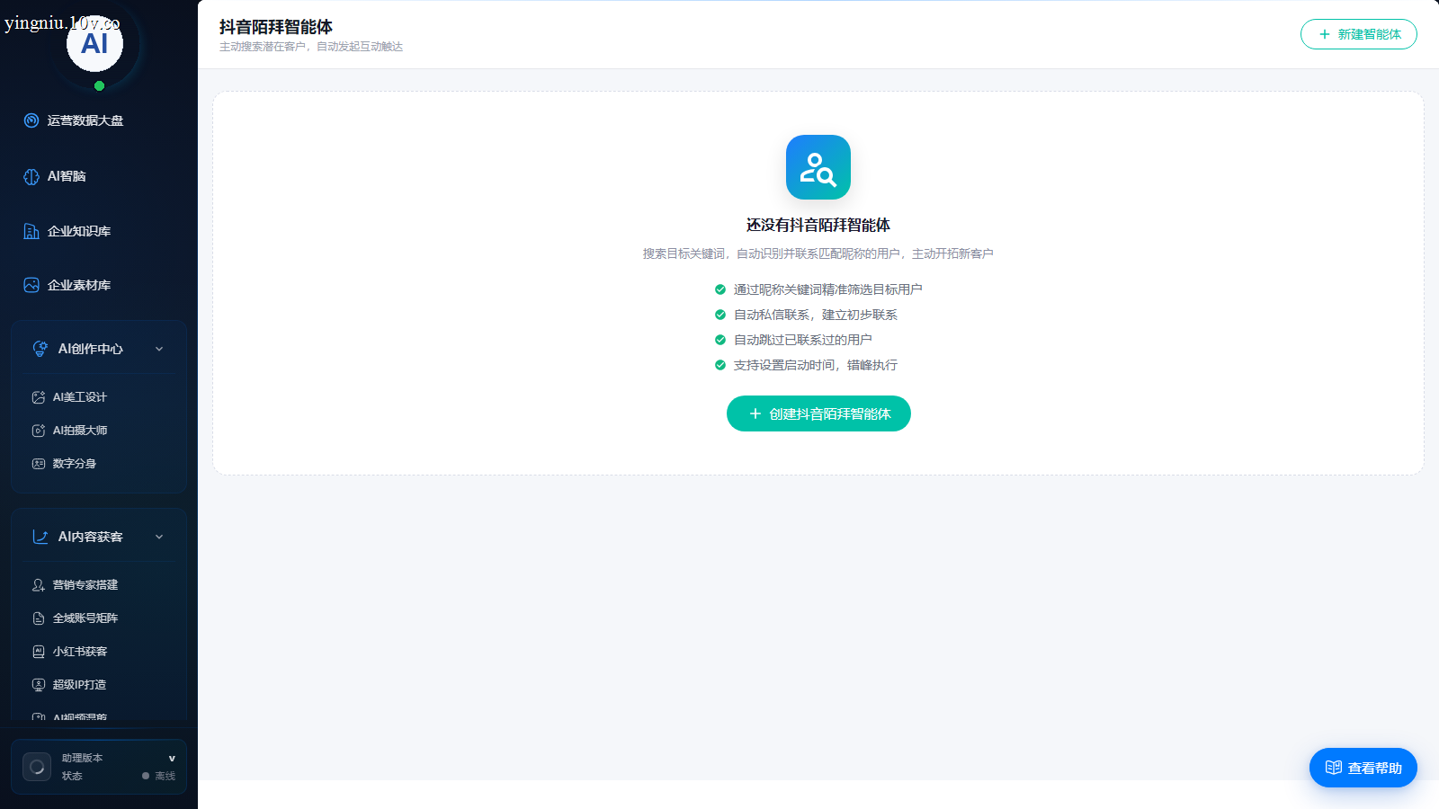Click the assistant version spinner icon

point(37,767)
